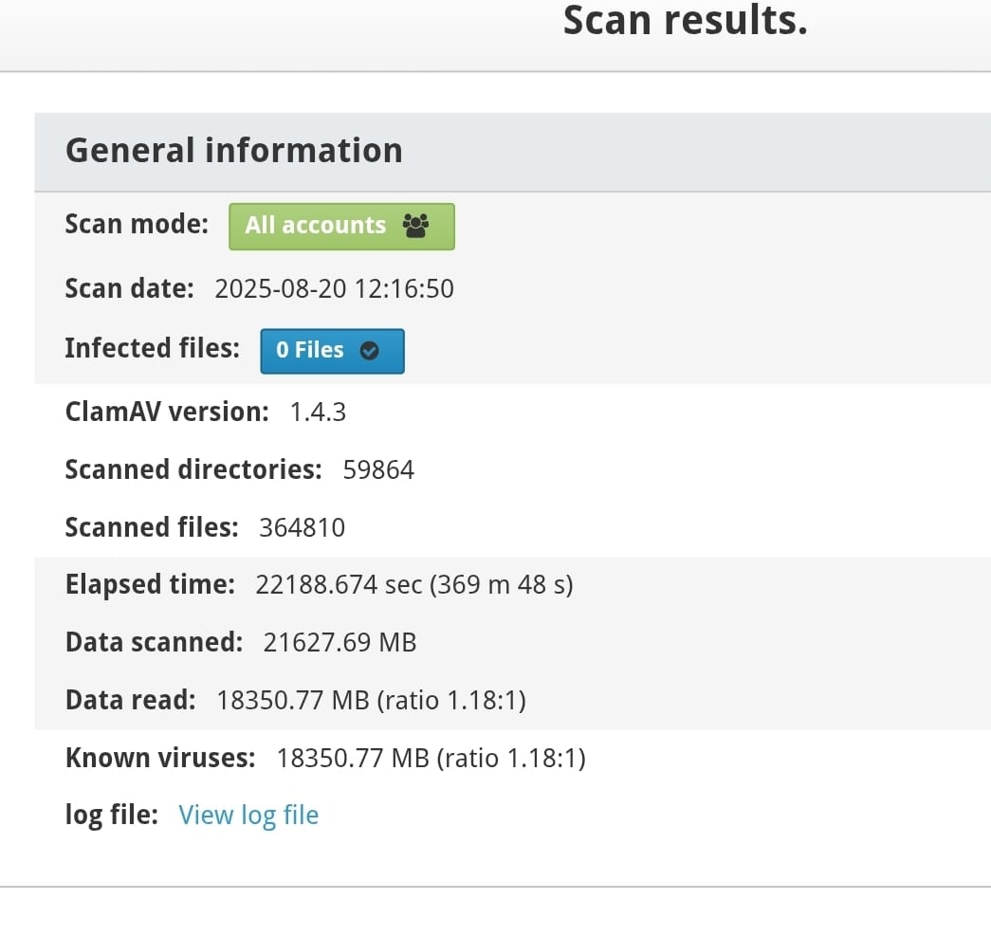Image resolution: width=991 pixels, height=936 pixels.
Task: Click the log file label
Action: tap(112, 815)
